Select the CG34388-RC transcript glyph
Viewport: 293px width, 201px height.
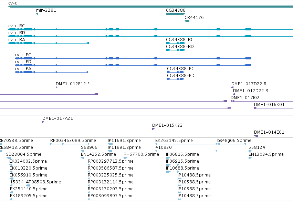point(176,43)
